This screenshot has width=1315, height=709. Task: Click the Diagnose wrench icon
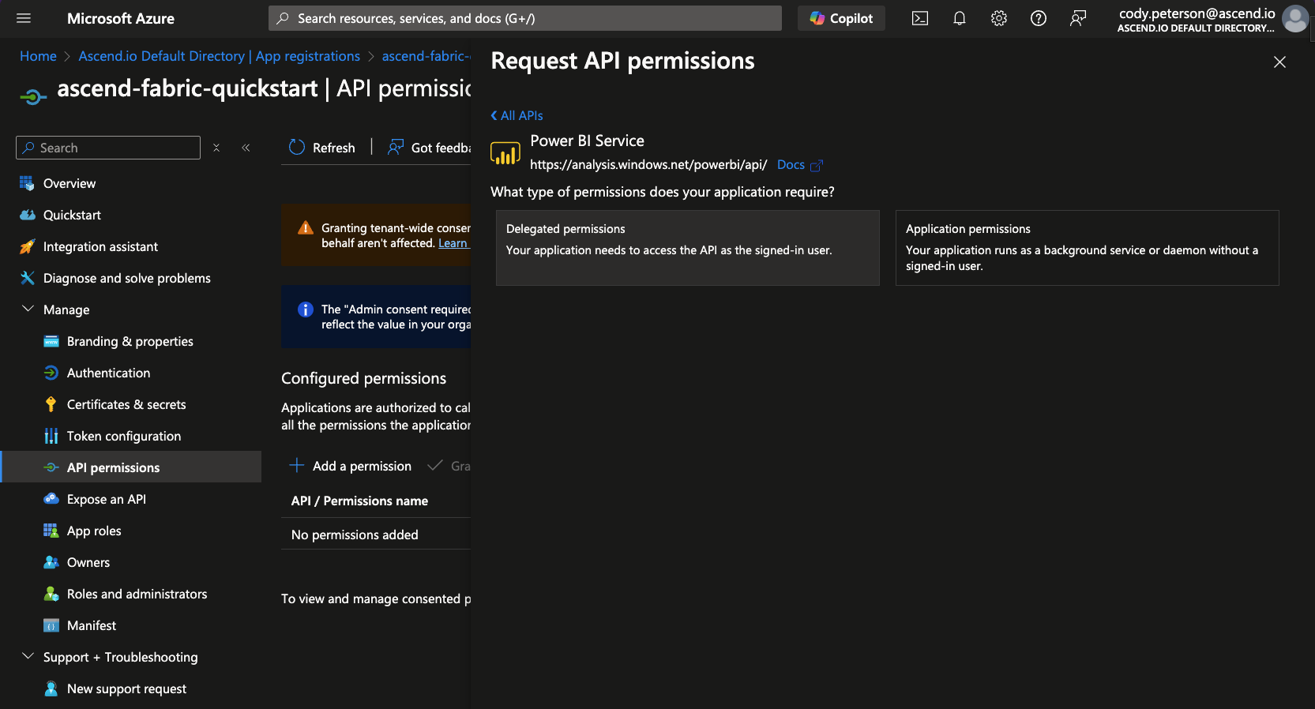27,278
